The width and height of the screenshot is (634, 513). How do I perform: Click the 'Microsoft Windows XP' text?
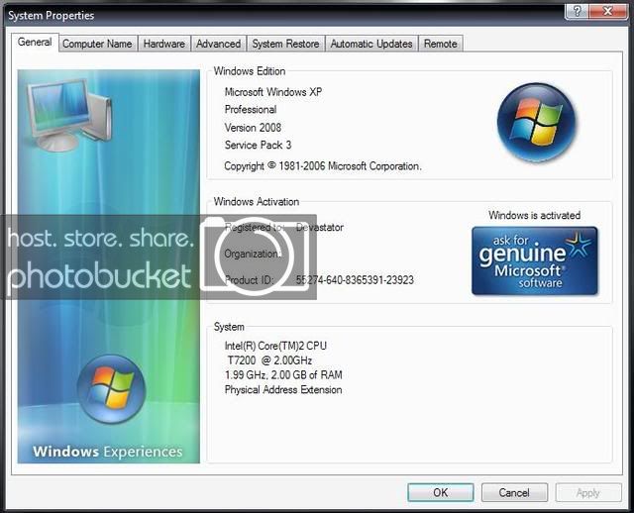[273, 92]
